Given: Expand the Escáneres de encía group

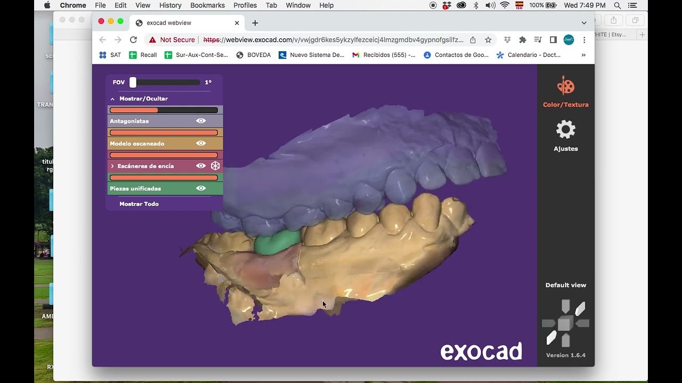Looking at the screenshot, I should [112, 166].
